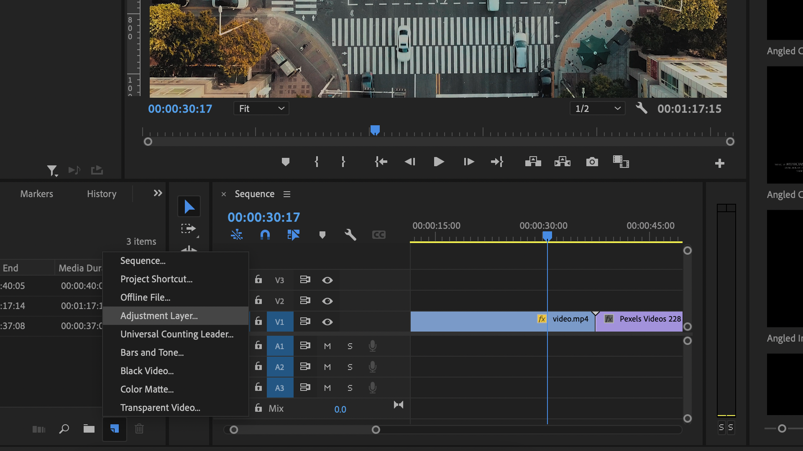Image resolution: width=803 pixels, height=451 pixels.
Task: Lock track V1 using the padlock
Action: [258, 322]
